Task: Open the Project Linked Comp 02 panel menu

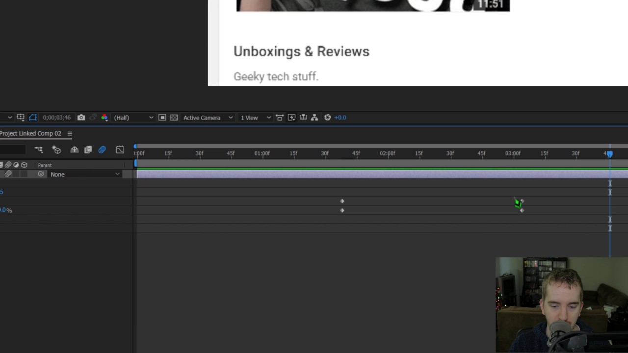Action: 70,133
